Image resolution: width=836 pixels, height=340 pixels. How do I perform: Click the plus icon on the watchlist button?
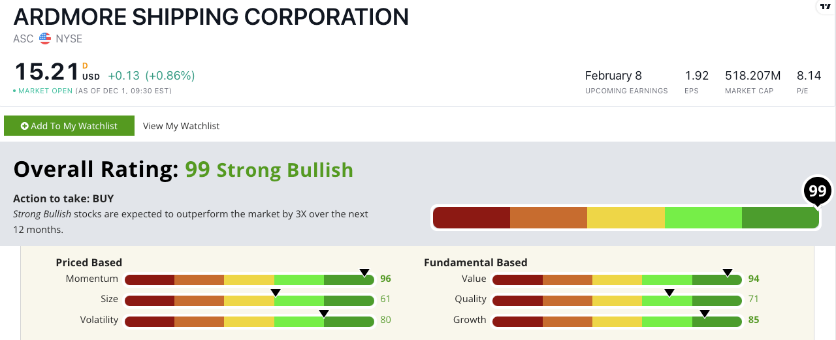25,126
